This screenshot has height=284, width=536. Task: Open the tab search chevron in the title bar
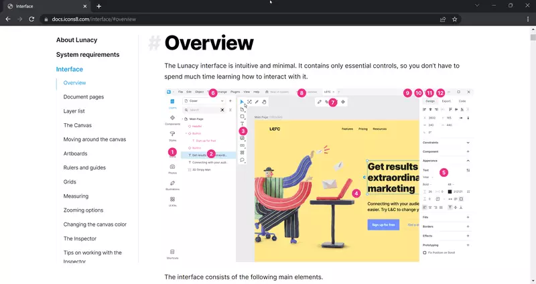(x=477, y=5)
